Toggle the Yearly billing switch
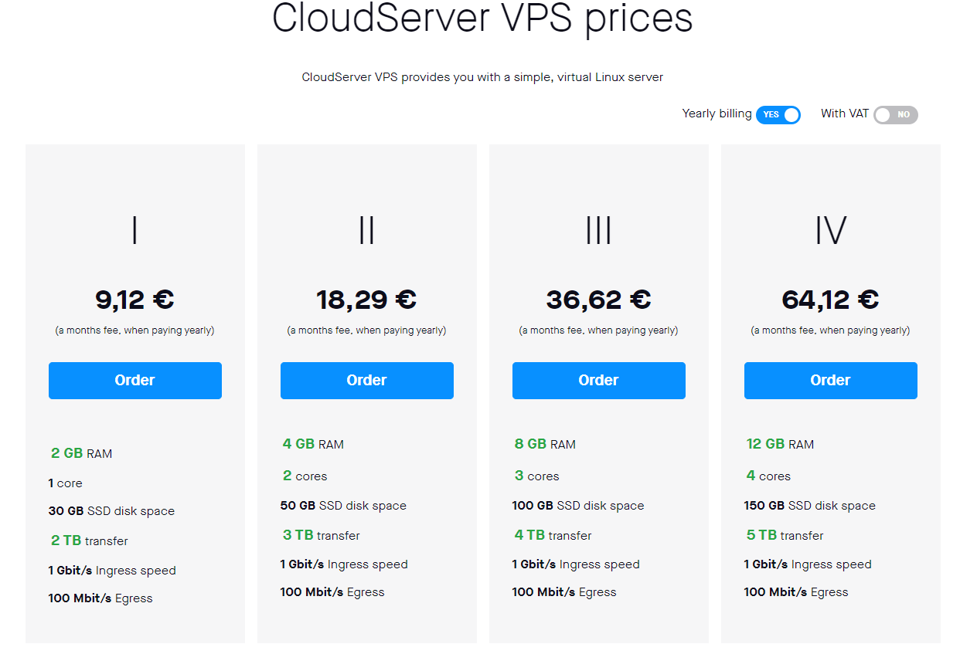This screenshot has width=960, height=654. (x=778, y=115)
